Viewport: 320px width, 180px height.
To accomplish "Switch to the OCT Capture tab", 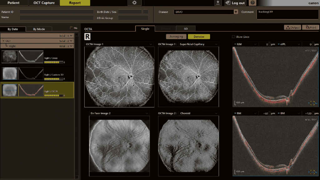I will tap(44, 3).
